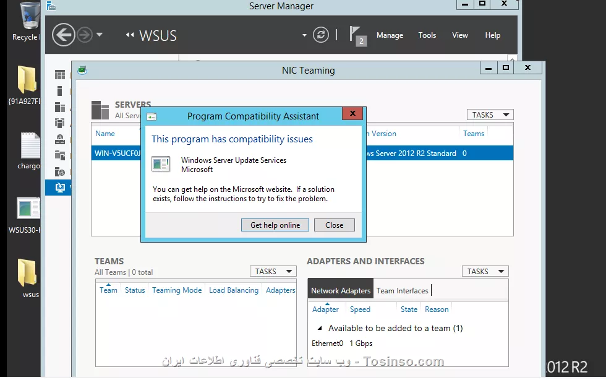Sort adapters by Reason column

[x=437, y=309]
